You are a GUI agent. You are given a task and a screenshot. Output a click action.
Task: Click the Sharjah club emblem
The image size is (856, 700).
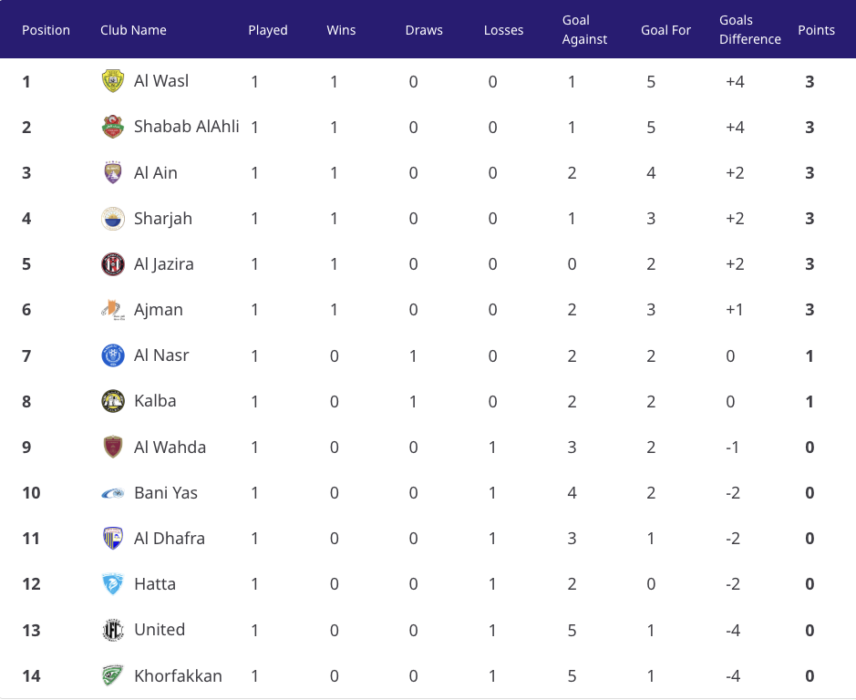tap(113, 219)
